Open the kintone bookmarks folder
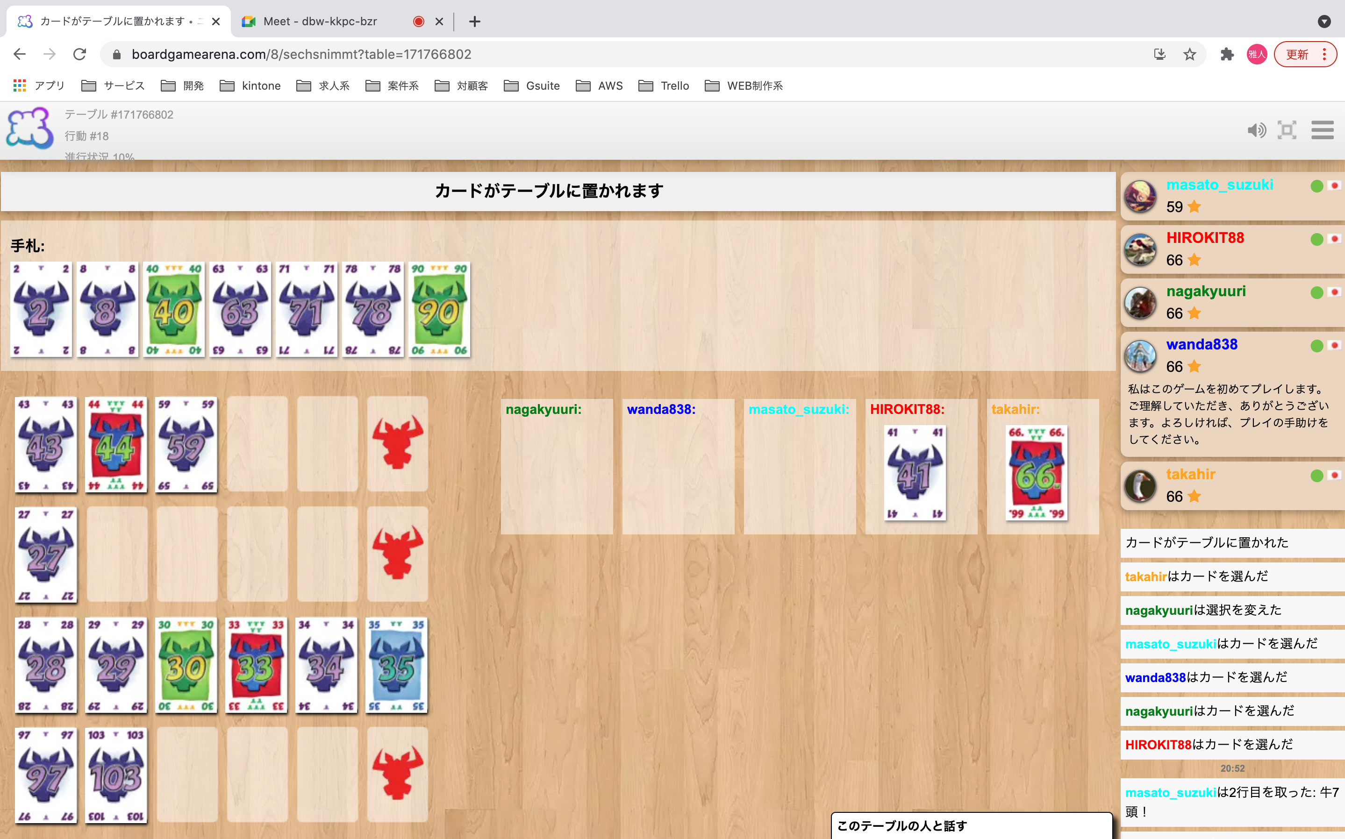 [x=250, y=85]
